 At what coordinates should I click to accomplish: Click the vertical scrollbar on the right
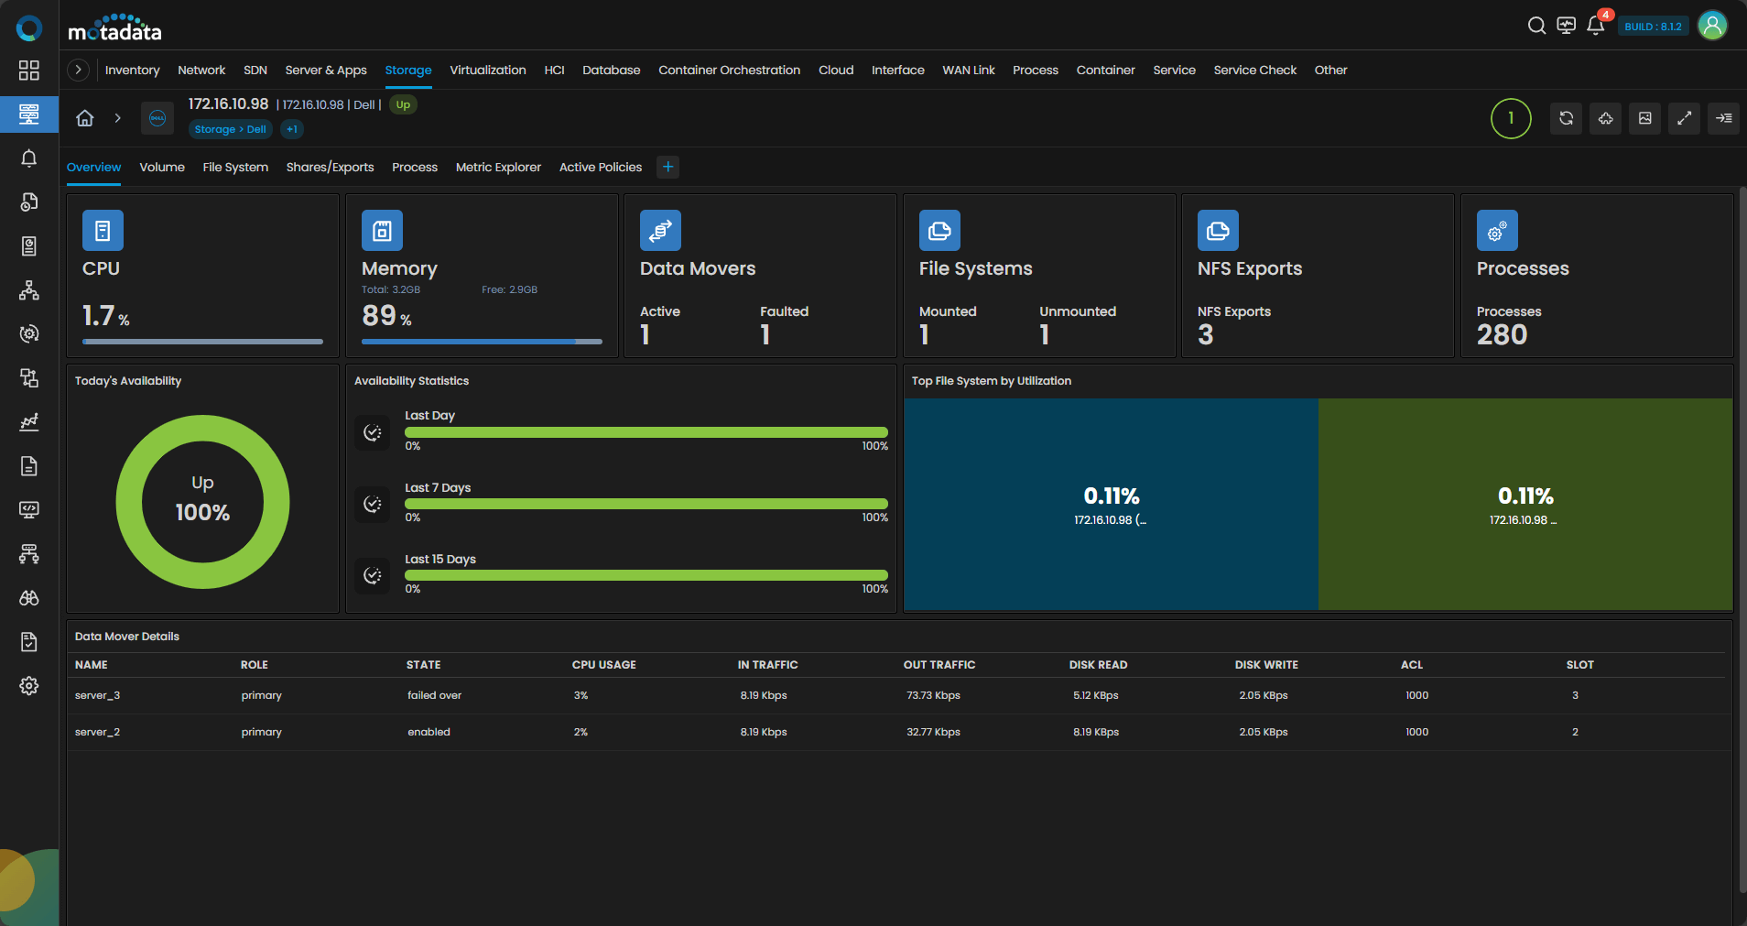[x=1742, y=540]
